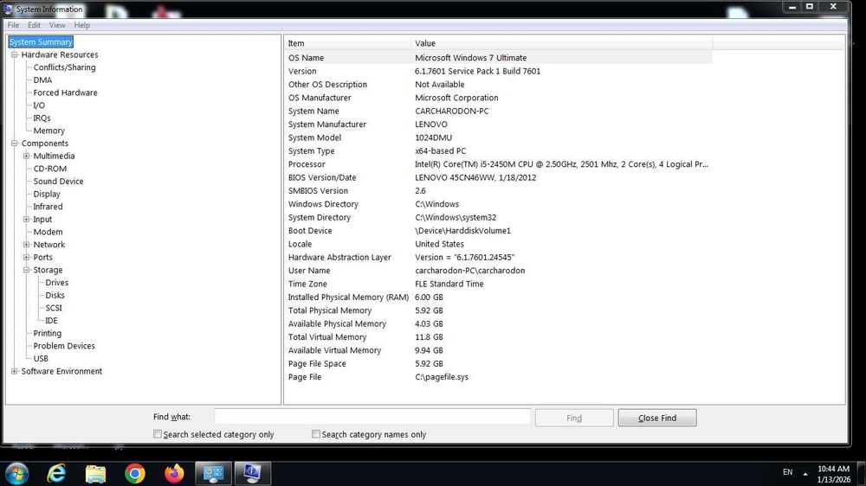This screenshot has height=486, width=866.
Task: Switch to the System Information taskbar button
Action: click(252, 473)
